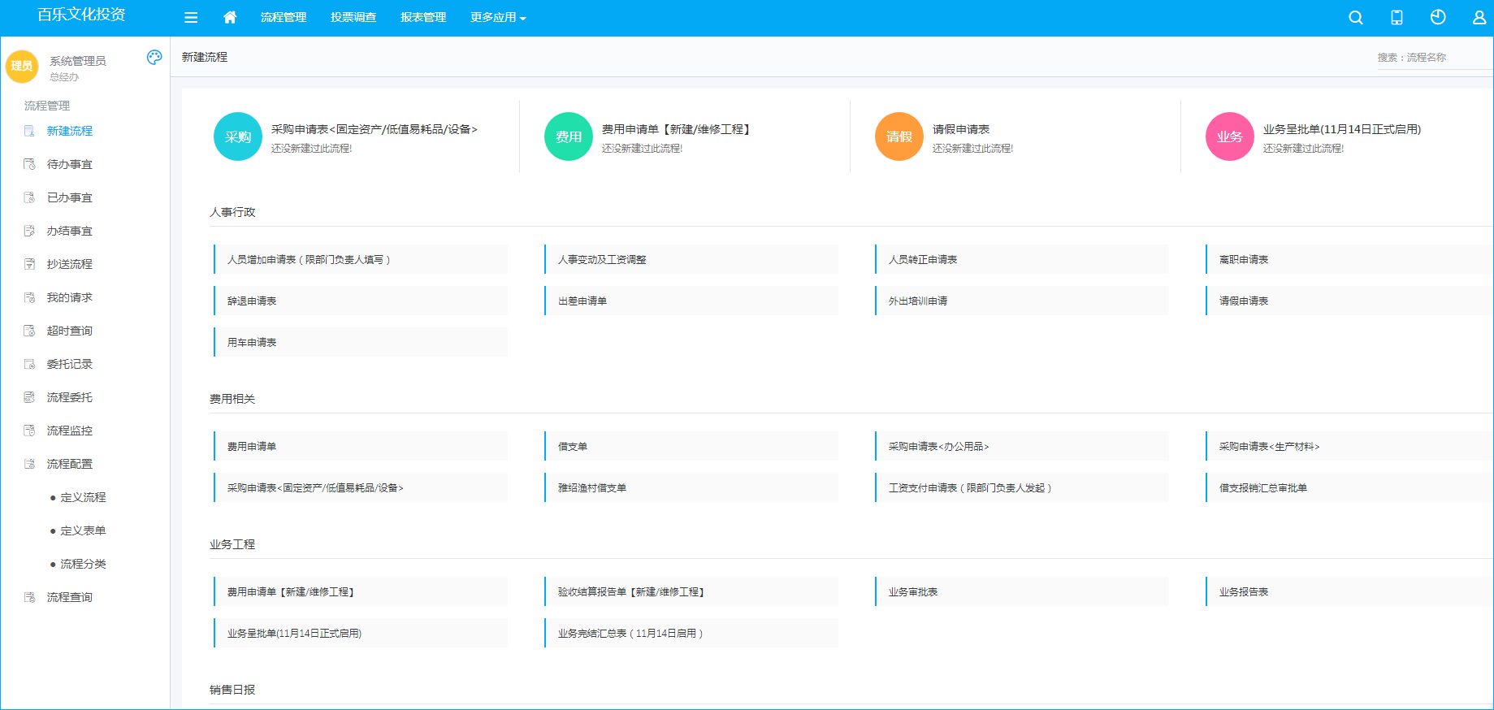Collapse the 流程配置 sidebar group
Screen dimensions: 1494x710
(70, 464)
